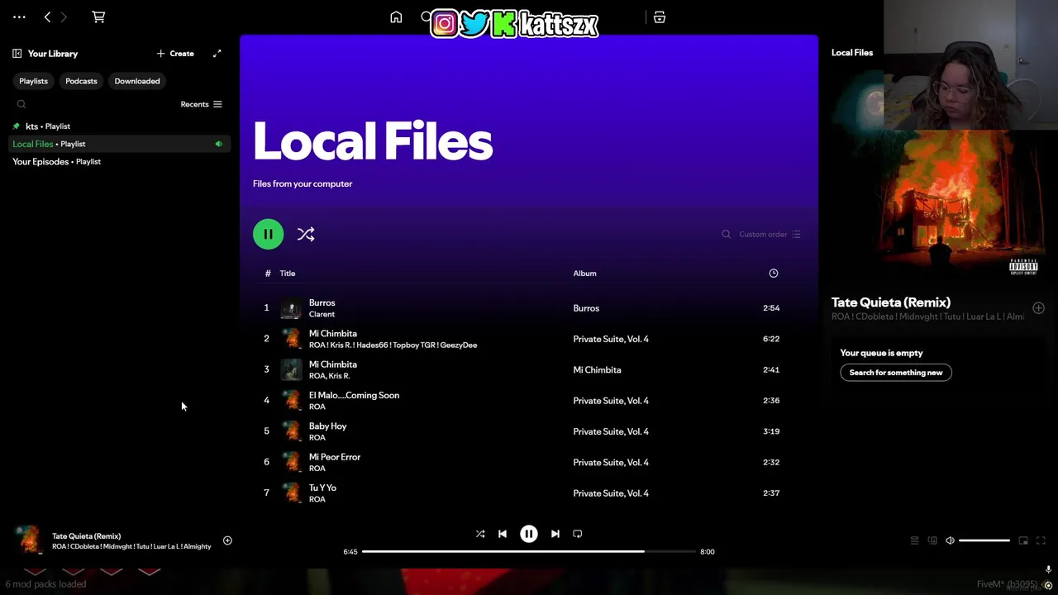The width and height of the screenshot is (1058, 595).
Task: Sort by Album column header
Action: tap(584, 274)
